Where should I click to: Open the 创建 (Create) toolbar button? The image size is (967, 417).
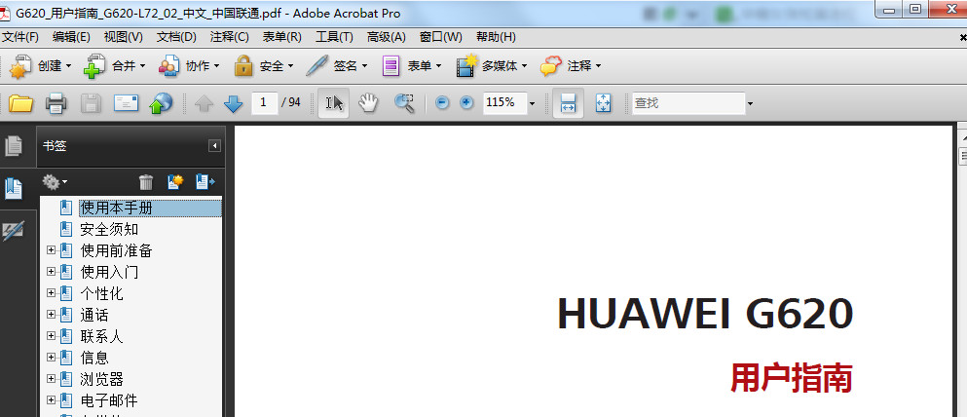[40, 66]
